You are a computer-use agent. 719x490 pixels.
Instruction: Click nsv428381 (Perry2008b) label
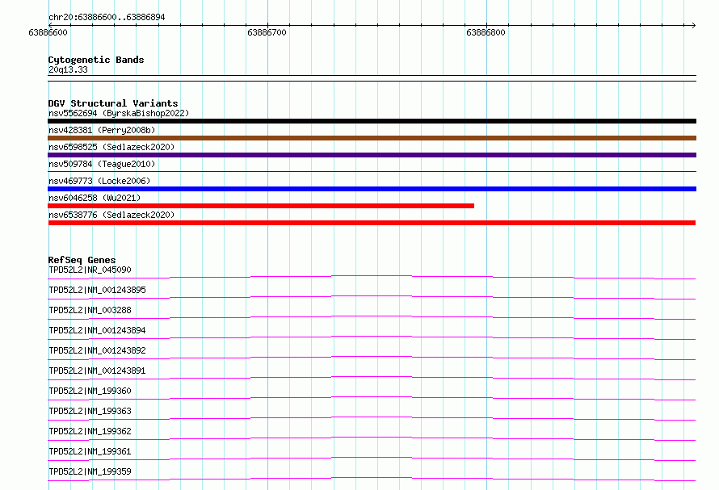[x=102, y=130]
